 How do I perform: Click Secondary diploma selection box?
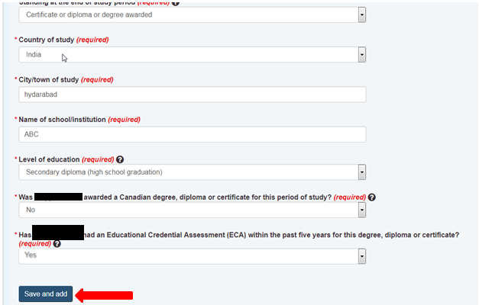(193, 172)
